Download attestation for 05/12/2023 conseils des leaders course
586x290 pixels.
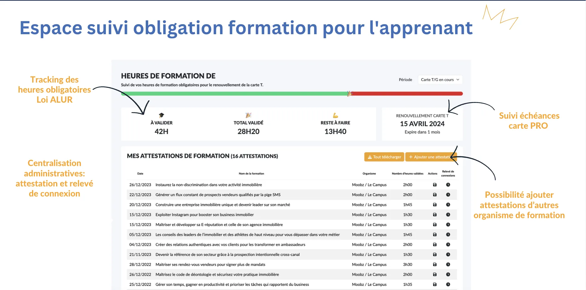tap(435, 234)
